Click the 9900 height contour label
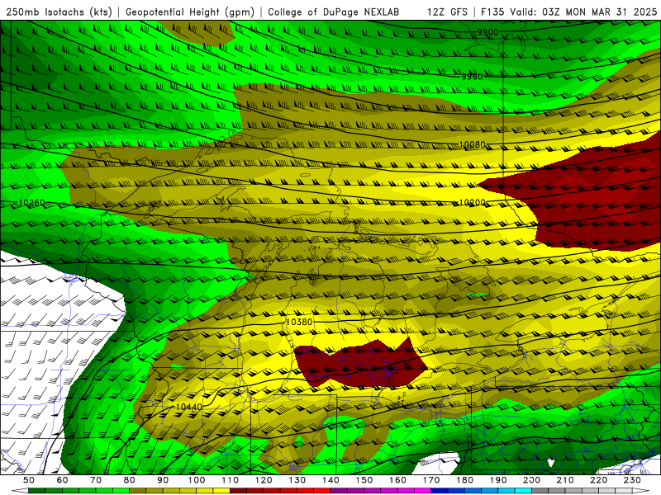Screen dimensions: 661x495 (487, 32)
